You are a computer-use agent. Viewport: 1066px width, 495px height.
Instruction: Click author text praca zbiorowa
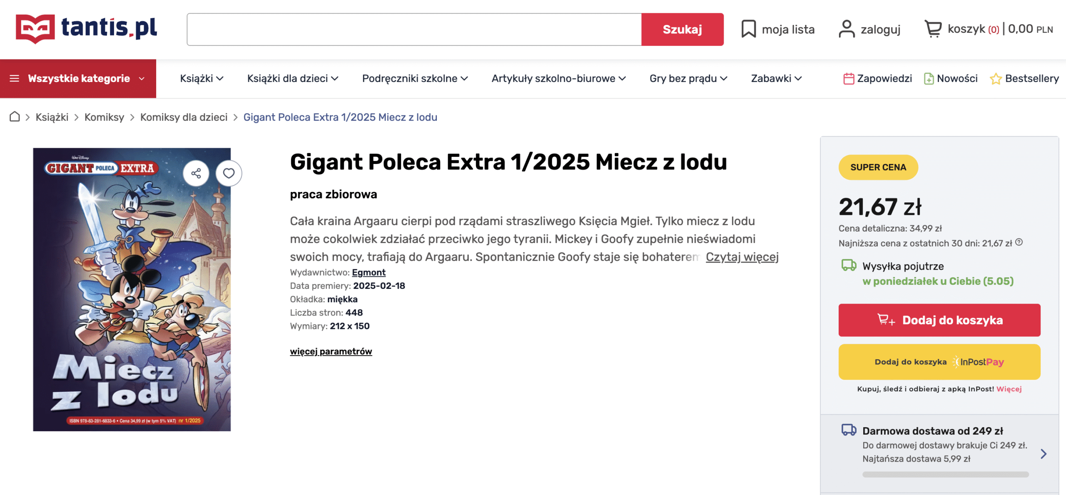click(334, 194)
